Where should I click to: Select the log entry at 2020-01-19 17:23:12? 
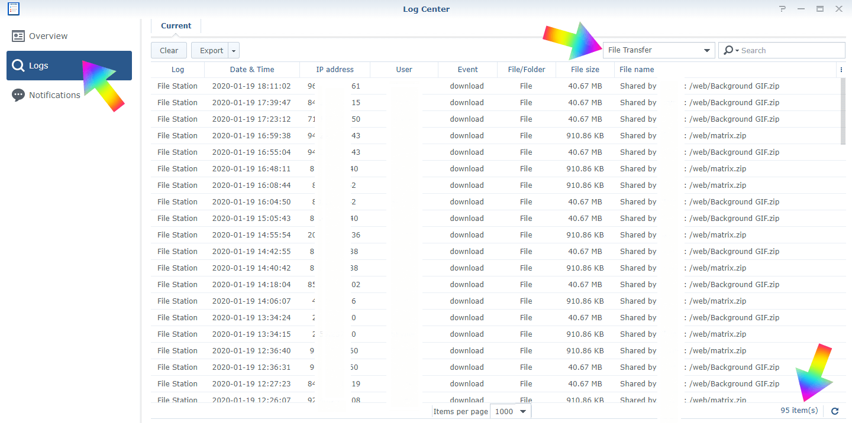[x=495, y=119]
